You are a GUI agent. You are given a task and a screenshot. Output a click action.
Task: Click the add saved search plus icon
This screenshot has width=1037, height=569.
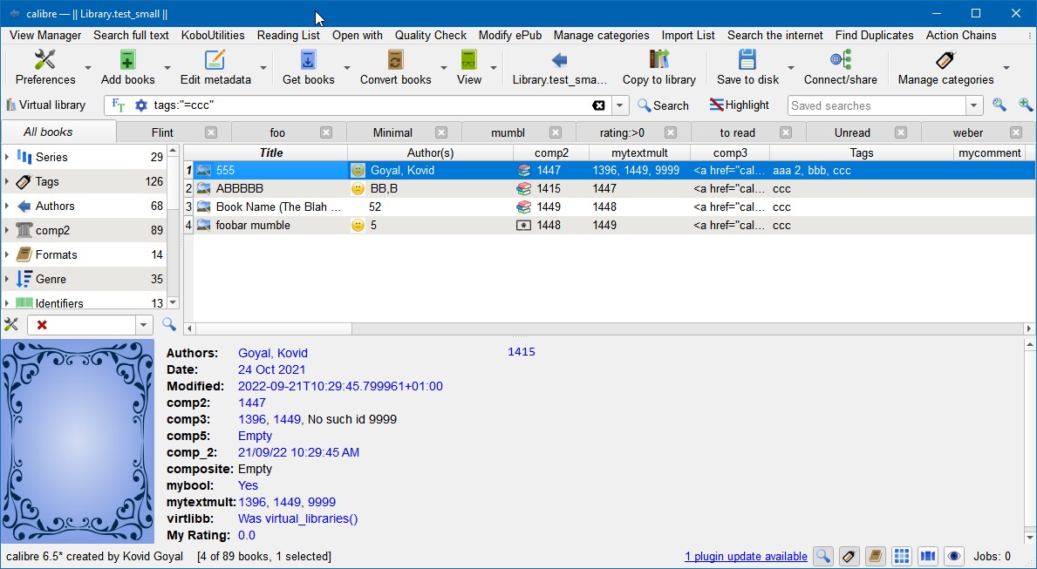[1025, 105]
